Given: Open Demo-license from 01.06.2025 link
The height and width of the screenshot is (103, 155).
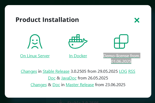Looking at the screenshot, I should [x=121, y=59].
